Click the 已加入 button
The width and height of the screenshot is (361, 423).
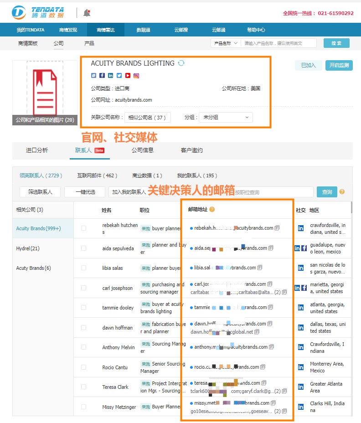tap(309, 65)
